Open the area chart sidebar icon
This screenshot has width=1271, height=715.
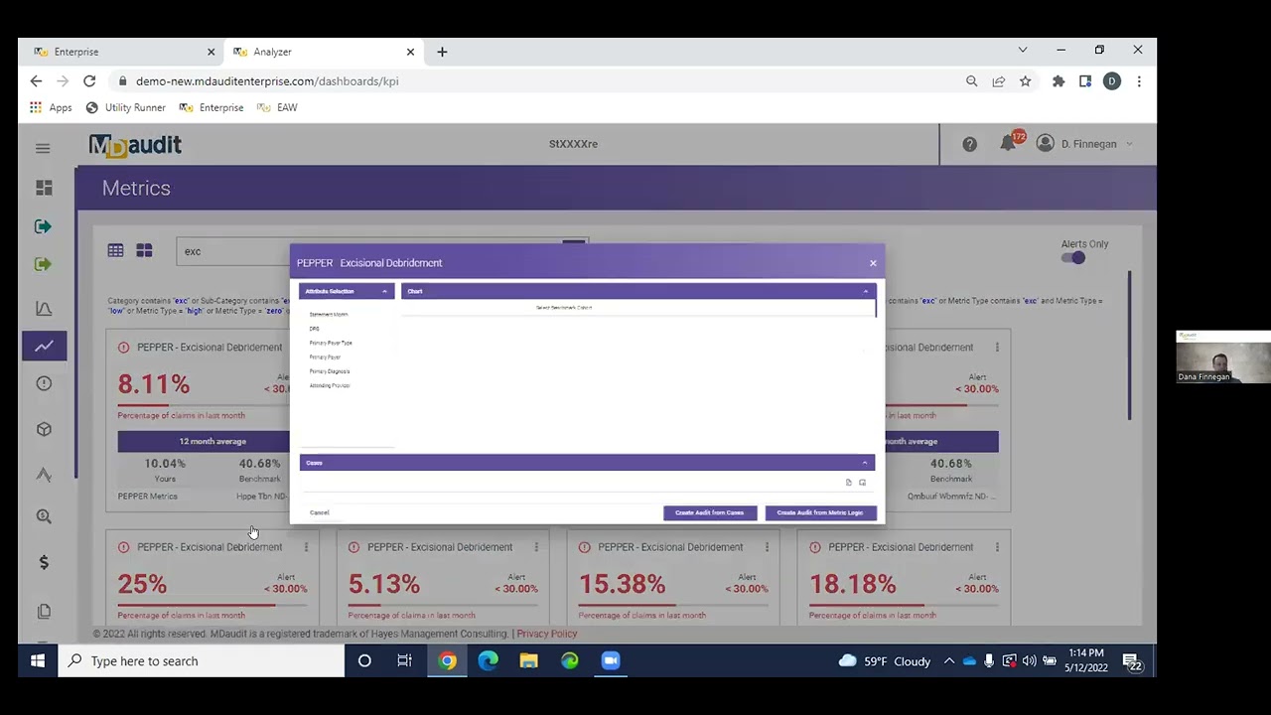click(x=44, y=309)
